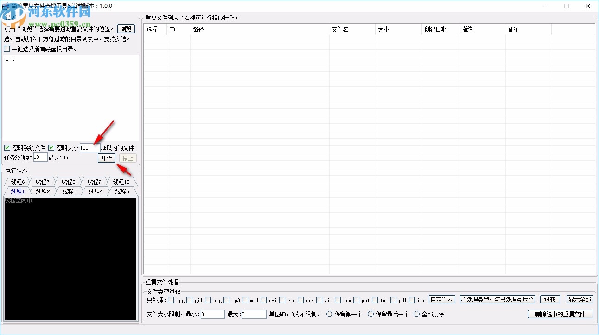Select the C:\ entry in the directory list

point(10,59)
